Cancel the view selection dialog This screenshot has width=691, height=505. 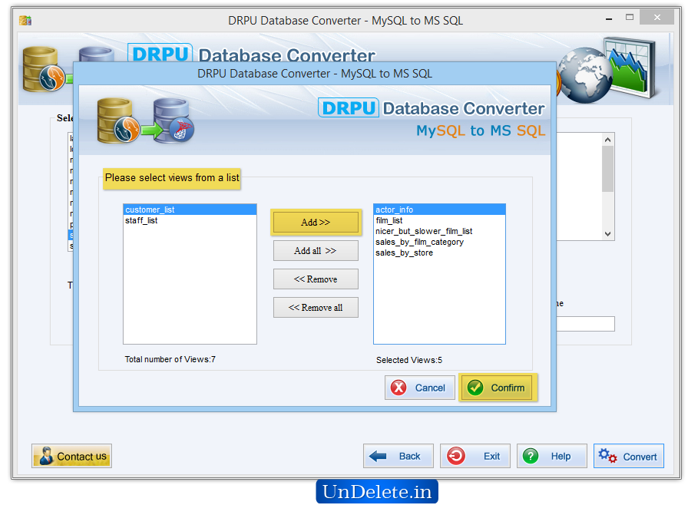[419, 388]
